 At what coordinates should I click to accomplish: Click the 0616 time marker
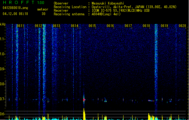point(110,26)
